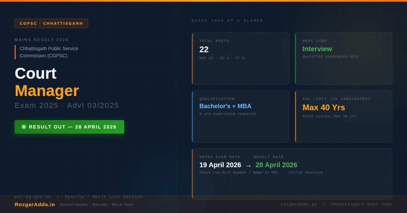Click the green dot in the Result Out button

pos(24,127)
